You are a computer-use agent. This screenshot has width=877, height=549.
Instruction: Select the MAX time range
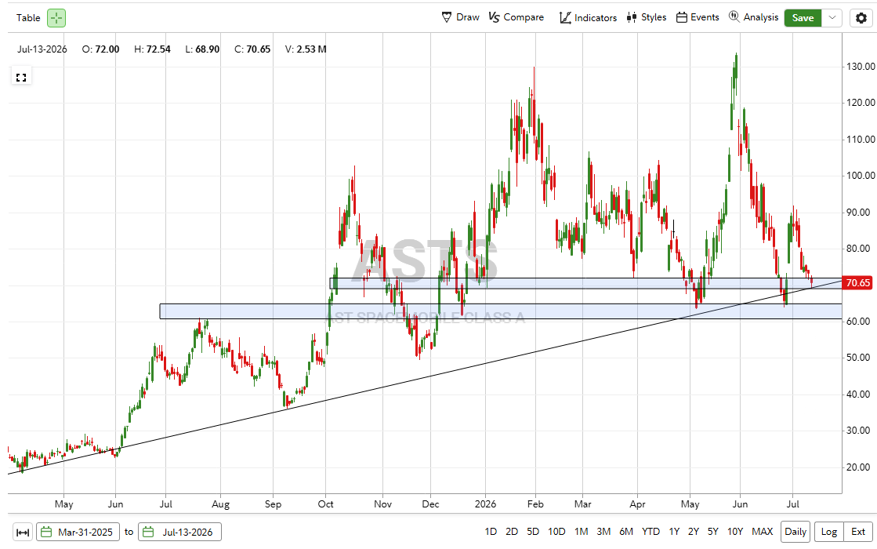pyautogui.click(x=763, y=532)
